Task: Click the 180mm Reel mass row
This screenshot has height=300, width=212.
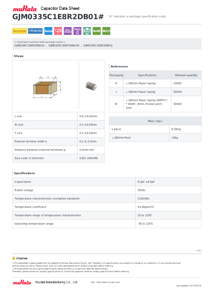Action: [155, 138]
